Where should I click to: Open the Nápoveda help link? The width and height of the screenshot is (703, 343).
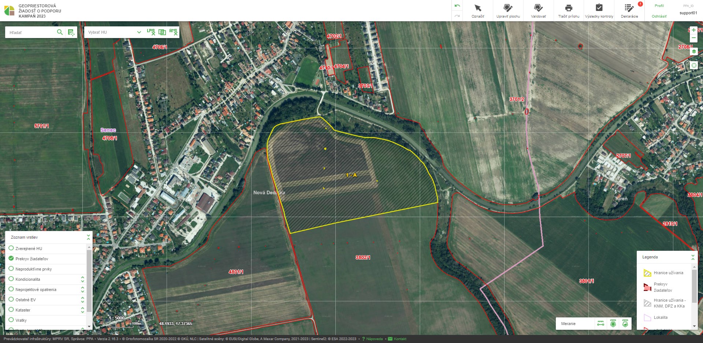374,339
